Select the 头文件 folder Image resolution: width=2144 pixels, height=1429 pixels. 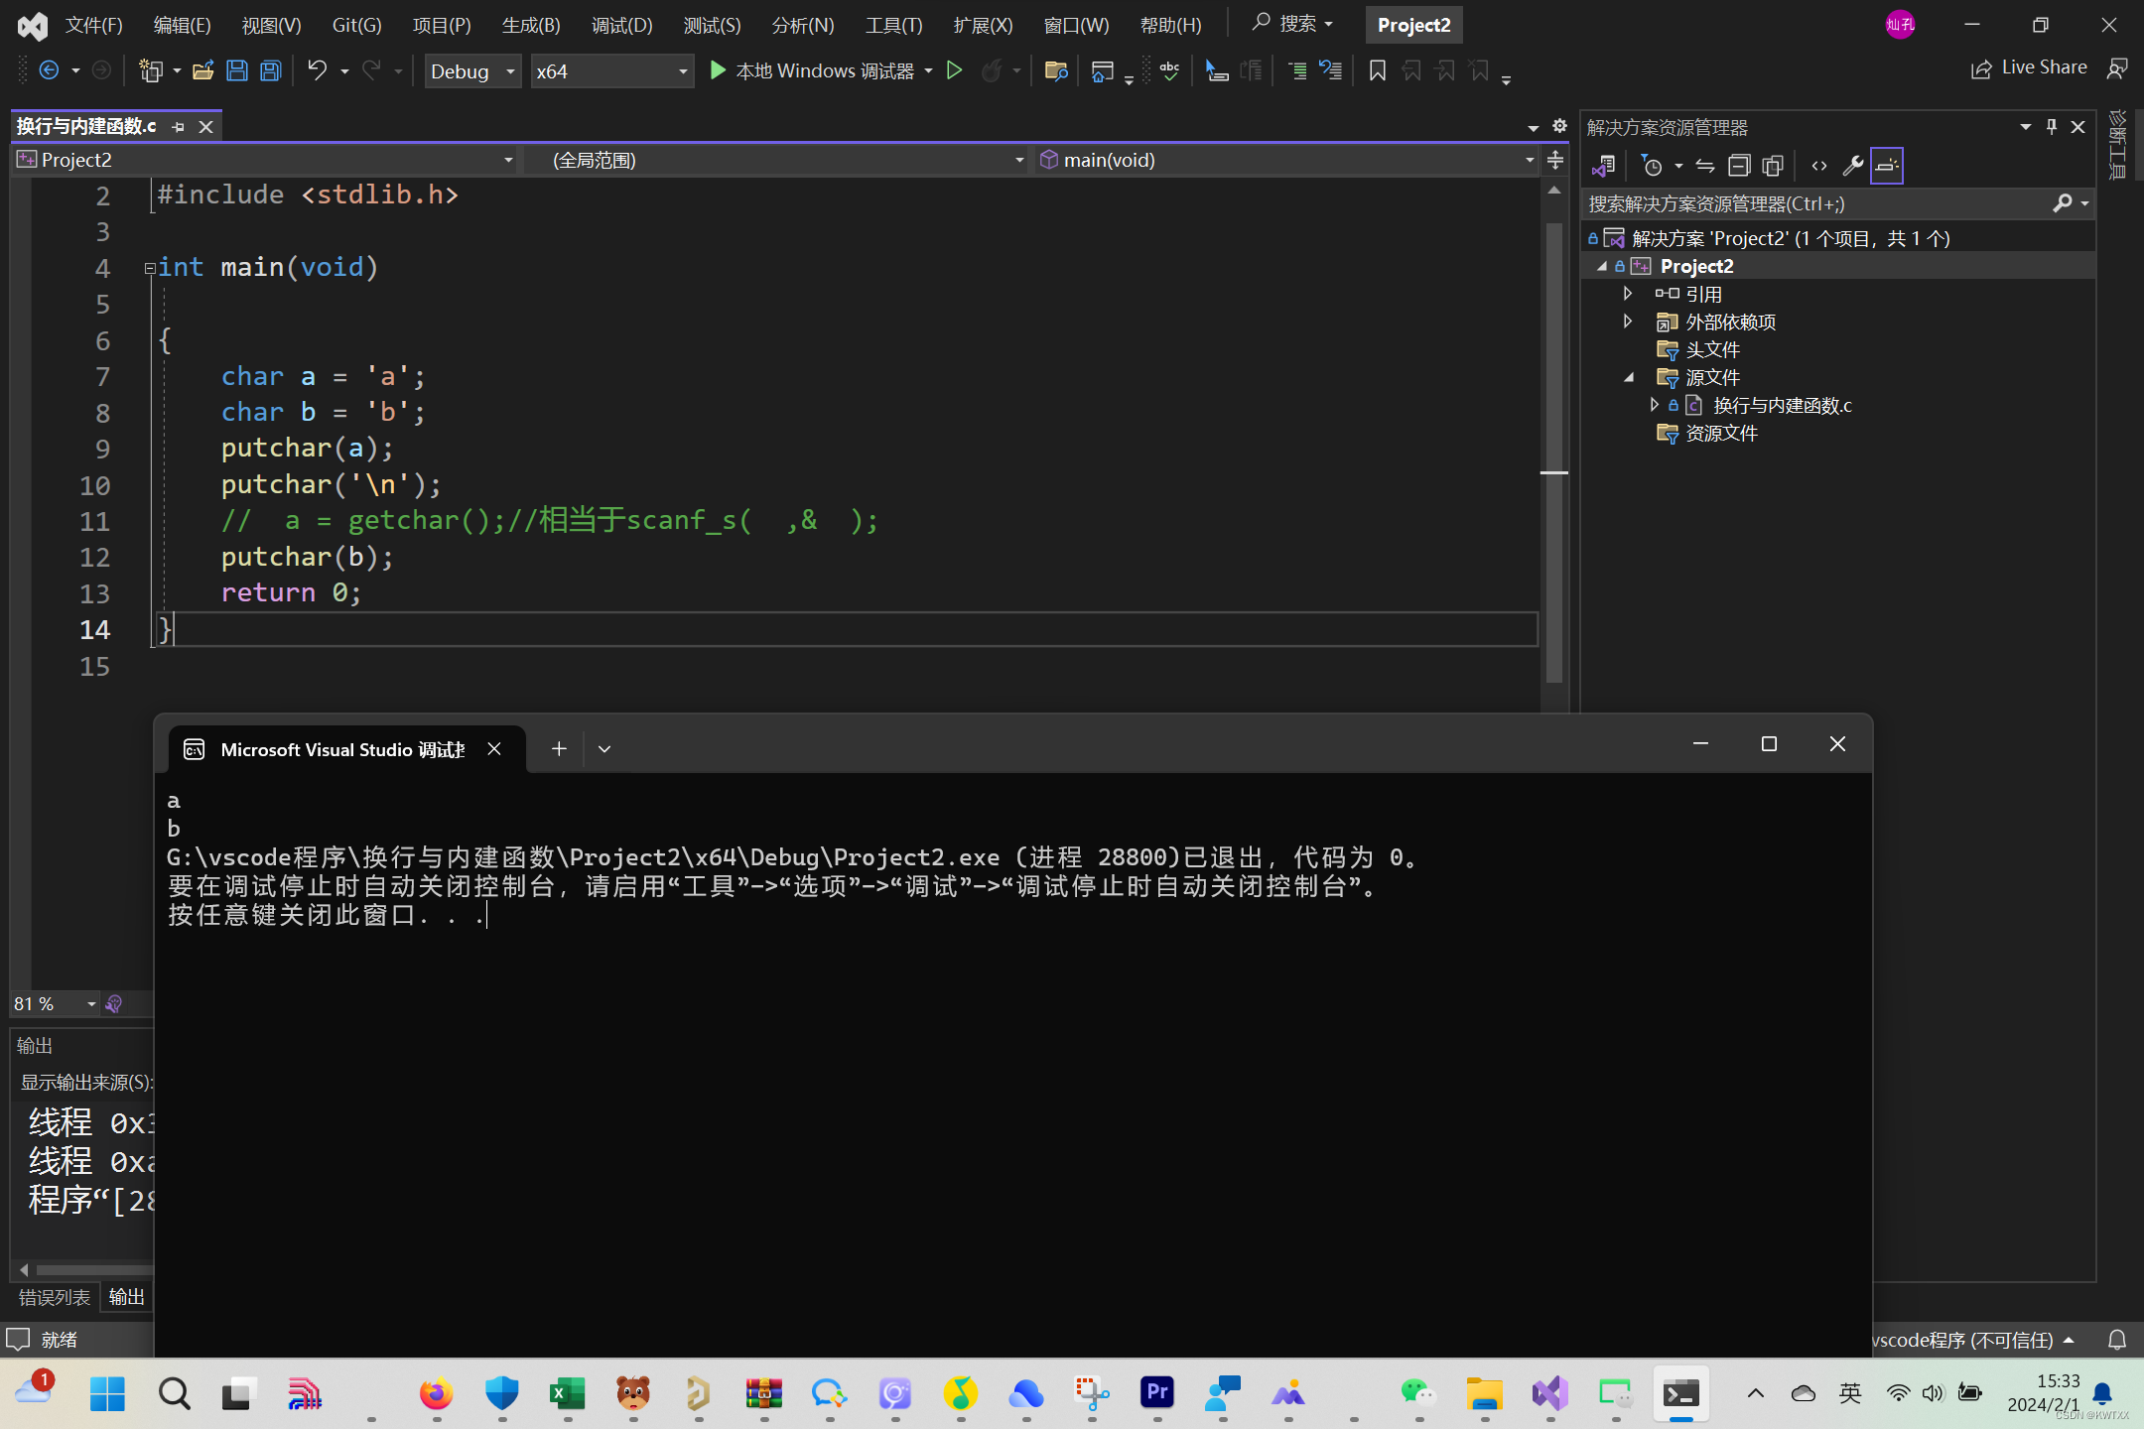point(1712,349)
